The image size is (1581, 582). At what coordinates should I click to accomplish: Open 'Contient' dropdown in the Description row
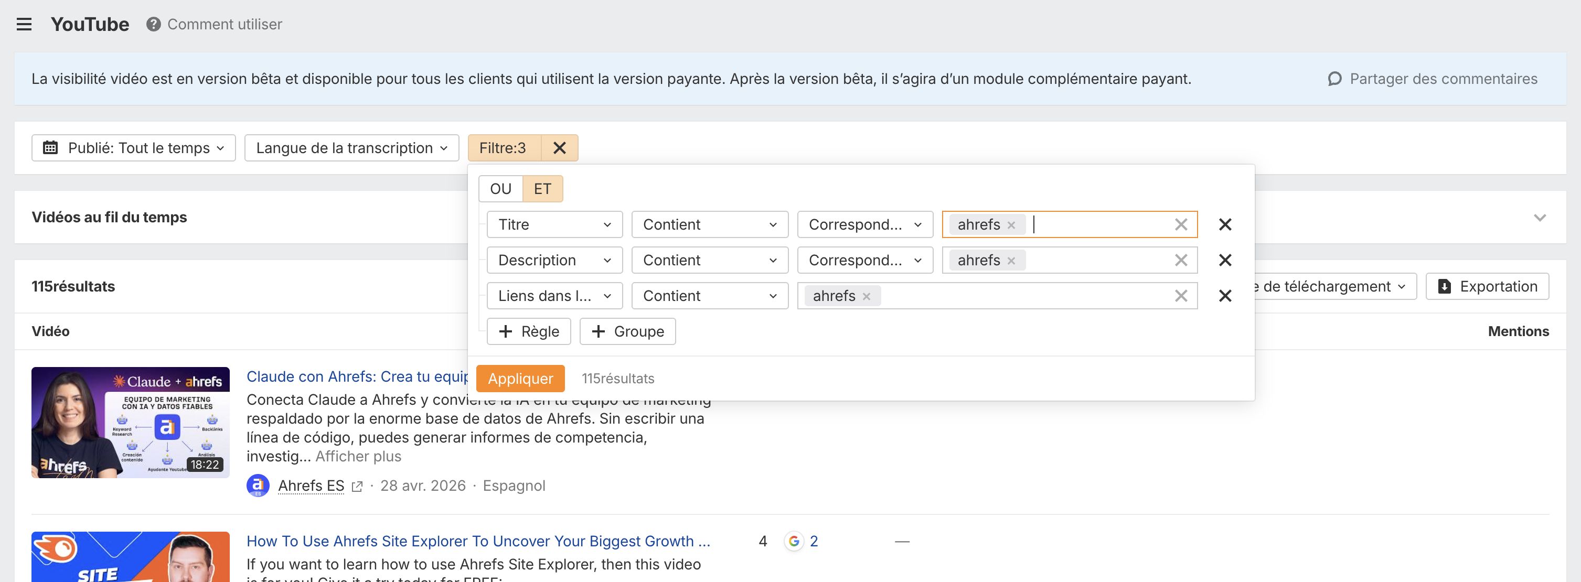(x=710, y=260)
